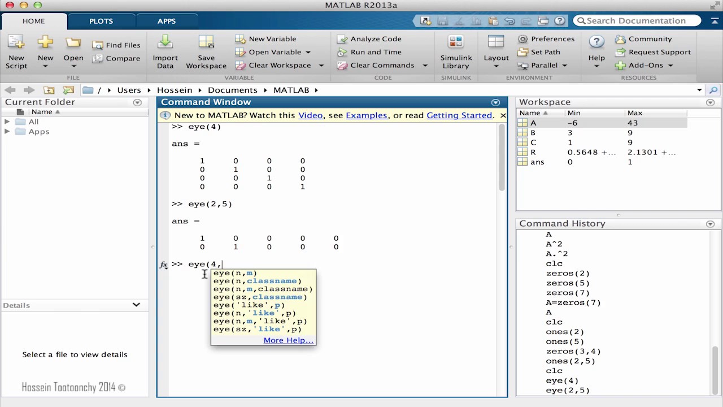The width and height of the screenshot is (723, 407).
Task: Open the Community resource
Action: click(x=644, y=39)
